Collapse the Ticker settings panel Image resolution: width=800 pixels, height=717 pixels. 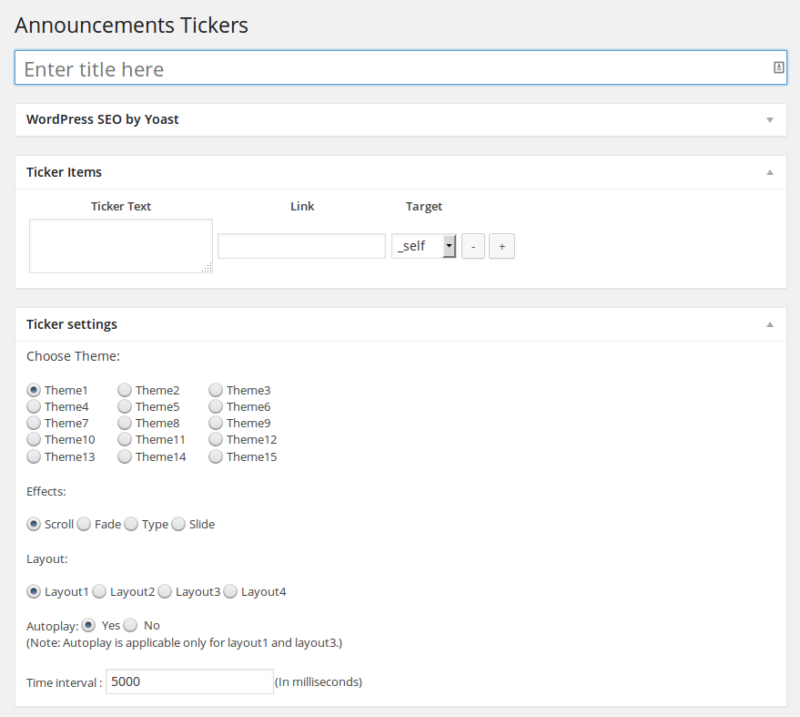click(769, 324)
